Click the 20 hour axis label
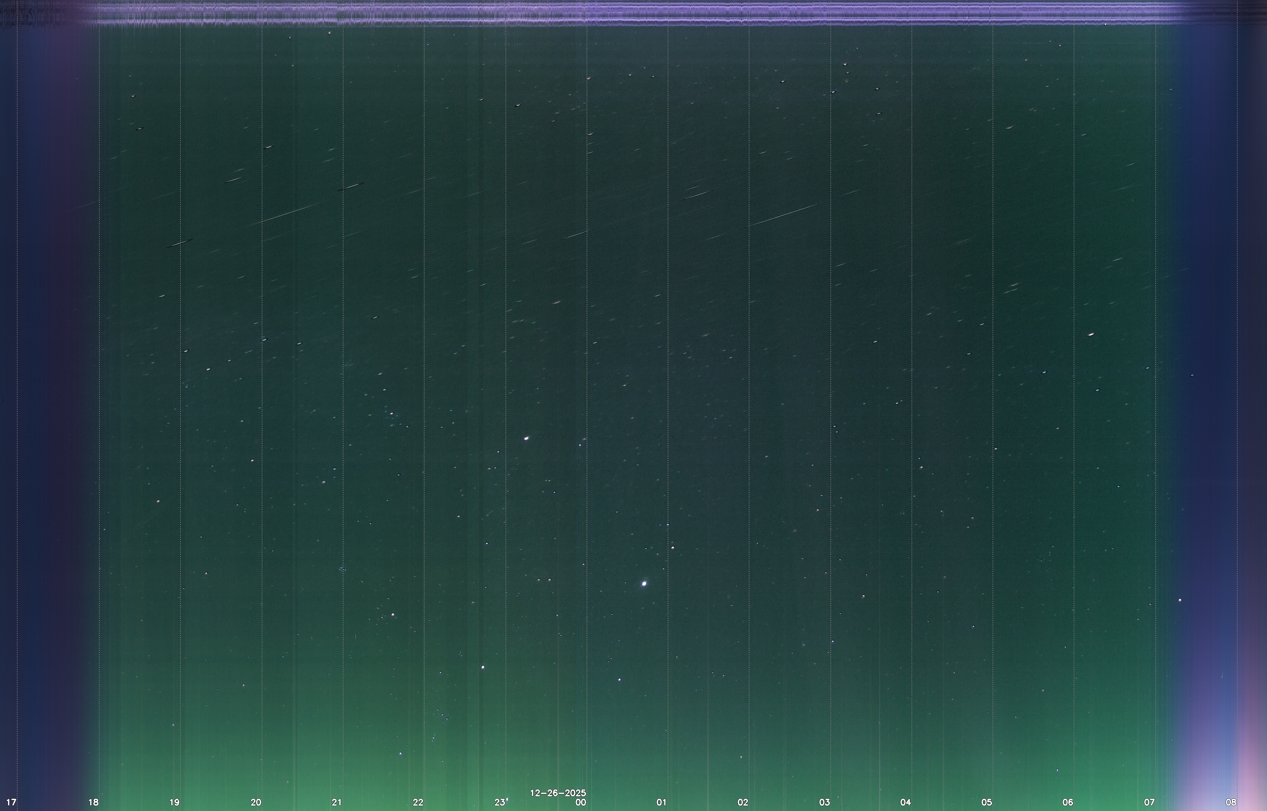This screenshot has height=811, width=1267. click(x=256, y=802)
